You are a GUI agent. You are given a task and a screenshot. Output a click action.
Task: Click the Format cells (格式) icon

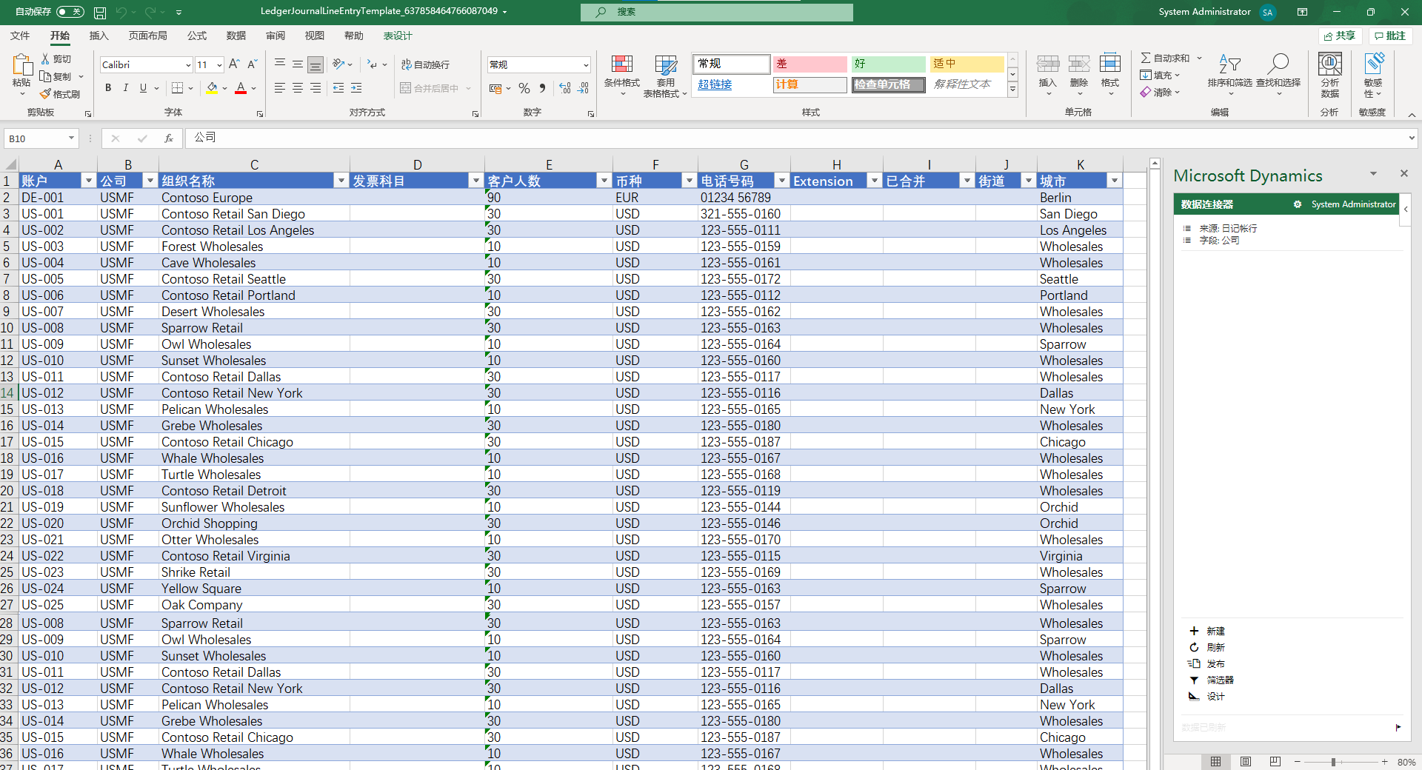click(1109, 64)
